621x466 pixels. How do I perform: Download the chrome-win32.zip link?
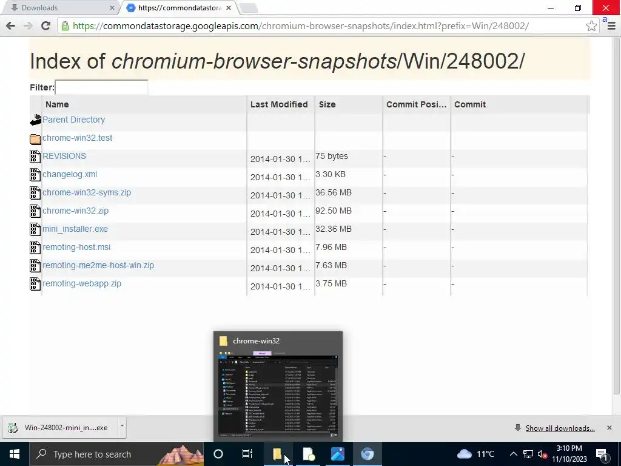pos(75,211)
